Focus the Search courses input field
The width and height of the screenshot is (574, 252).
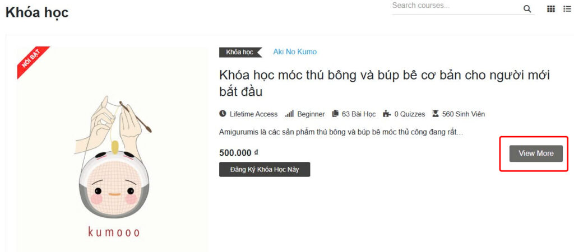click(x=454, y=6)
